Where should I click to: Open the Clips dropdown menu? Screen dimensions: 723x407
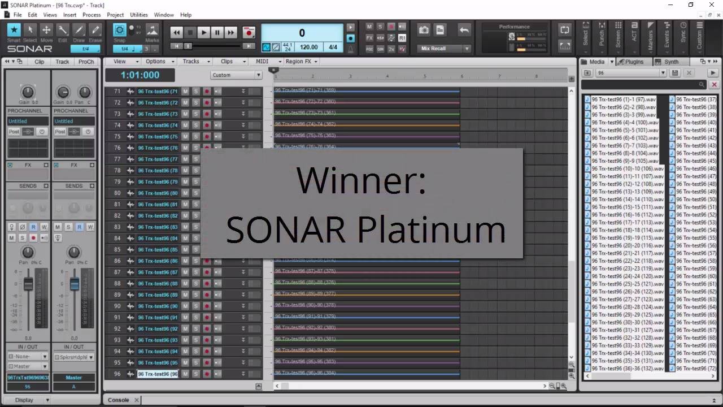tap(232, 62)
